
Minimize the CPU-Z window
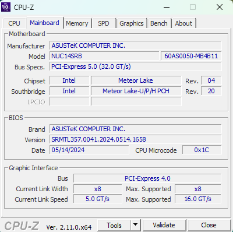click(167, 8)
